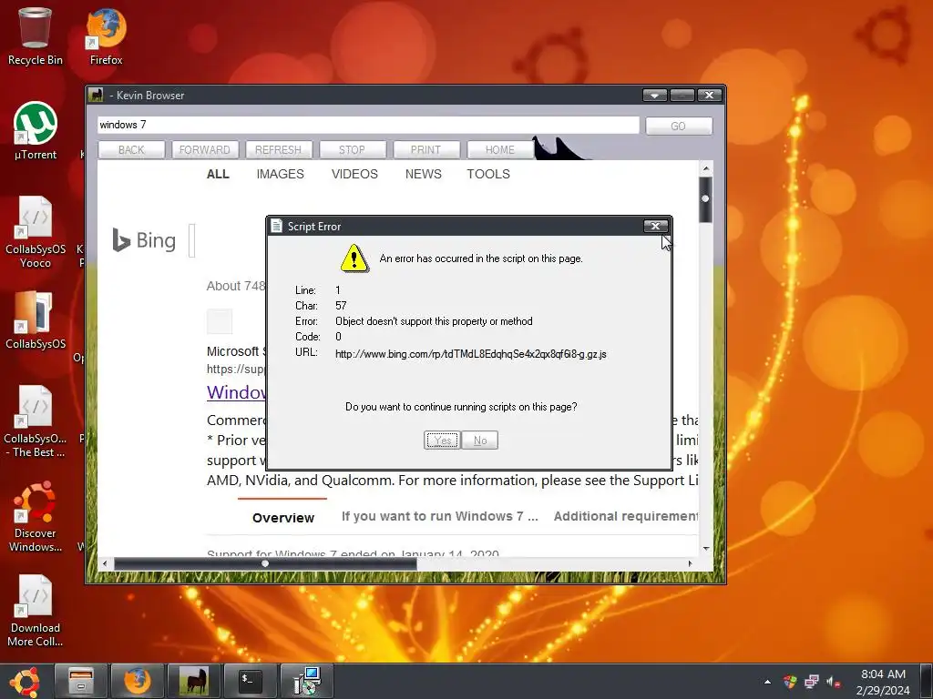Click the address bar containing windows 7
This screenshot has width=933, height=699.
tap(368, 125)
